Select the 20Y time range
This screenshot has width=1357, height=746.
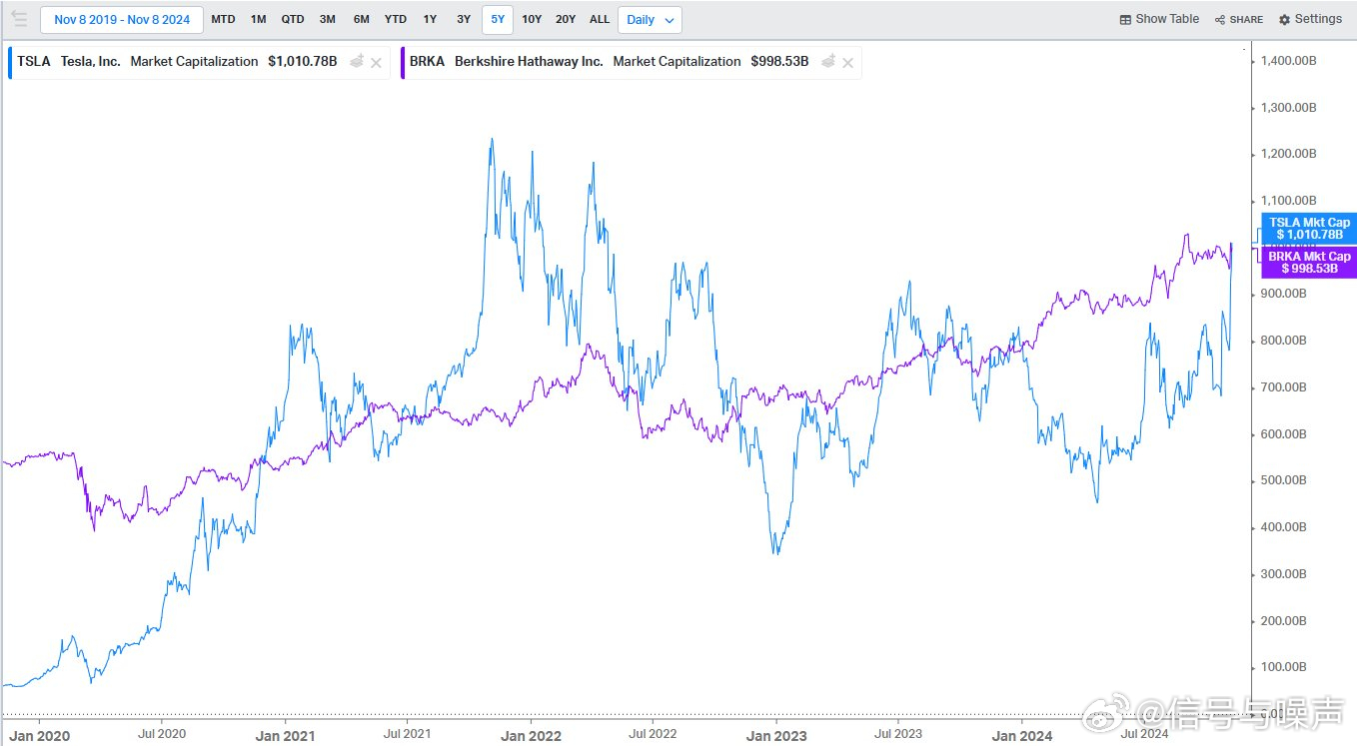(x=566, y=20)
